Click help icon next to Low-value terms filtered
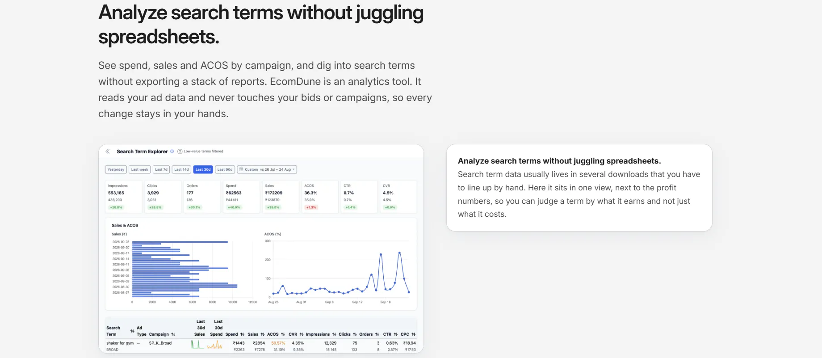This screenshot has width=822, height=358. [180, 152]
